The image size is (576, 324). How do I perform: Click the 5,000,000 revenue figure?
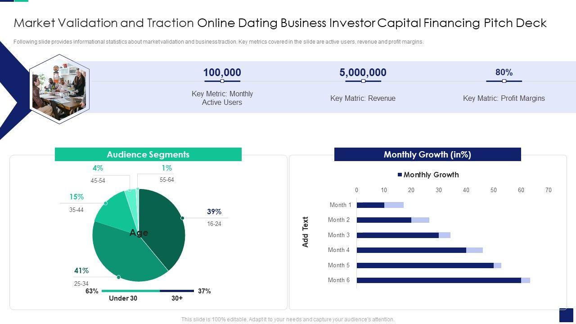tap(363, 72)
